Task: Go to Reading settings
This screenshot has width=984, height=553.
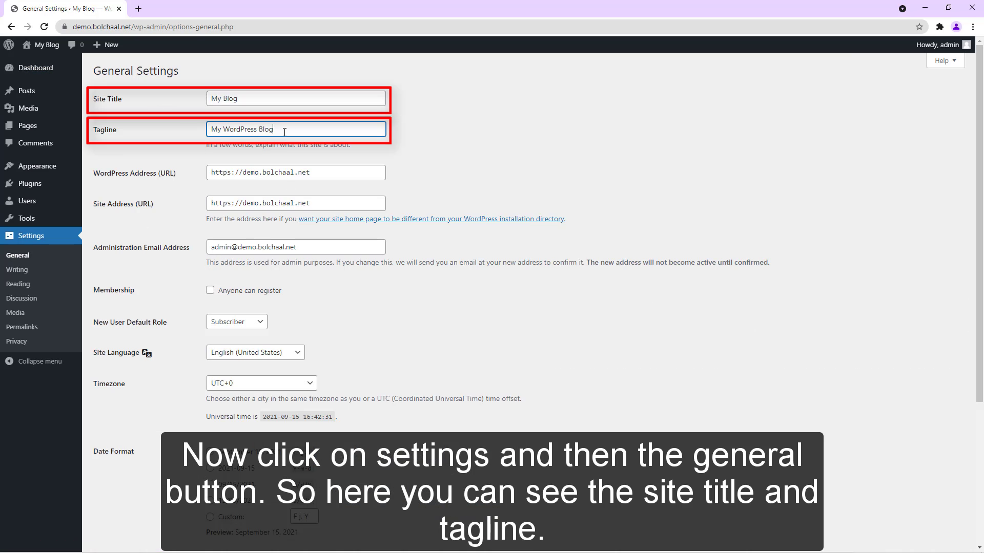Action: pyautogui.click(x=18, y=284)
